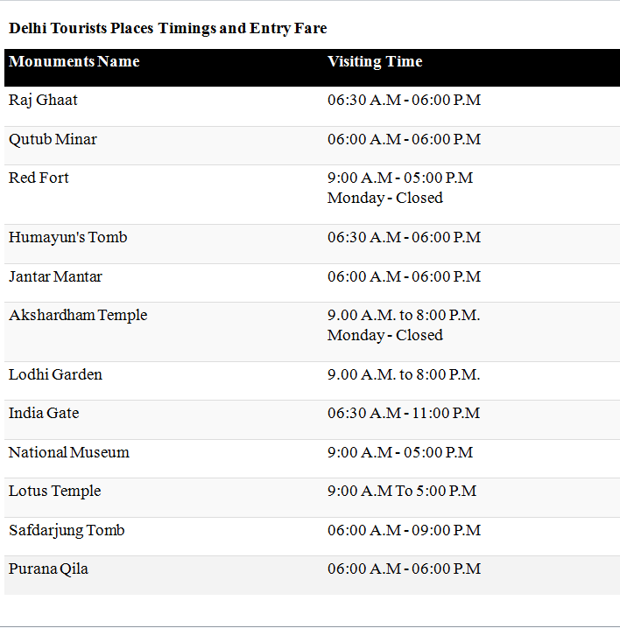Click the Monuments Name column header
Screen dimensions: 620x628
(74, 62)
